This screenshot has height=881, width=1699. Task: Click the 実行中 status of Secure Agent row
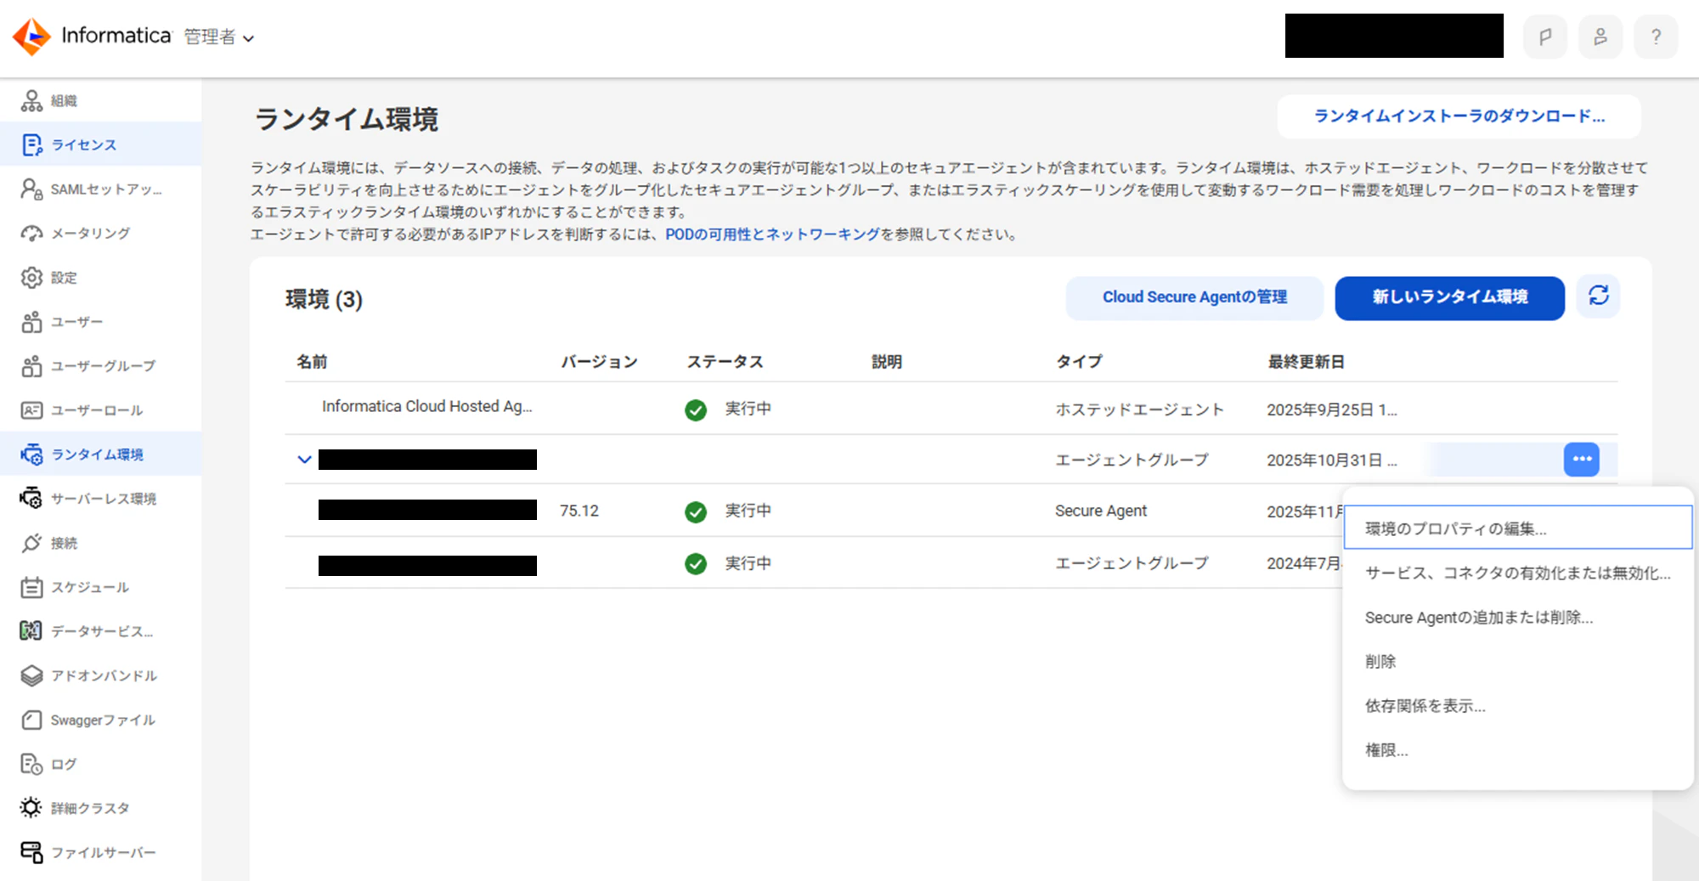(748, 511)
